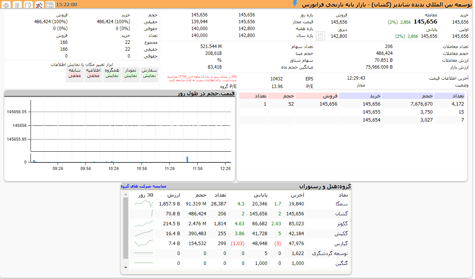Viewport: 475px width, 279px height.
Task: Click the plus icon in the top bar
Action: 6,5
